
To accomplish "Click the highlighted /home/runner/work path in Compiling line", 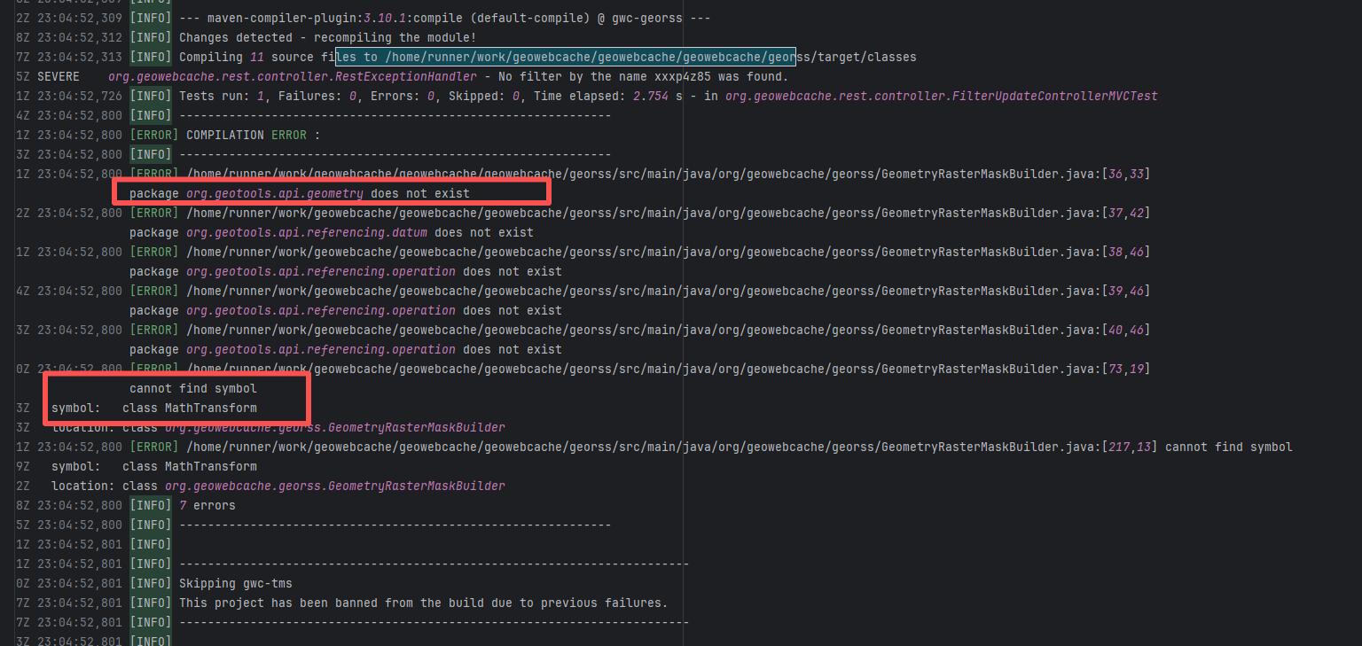I will [566, 57].
